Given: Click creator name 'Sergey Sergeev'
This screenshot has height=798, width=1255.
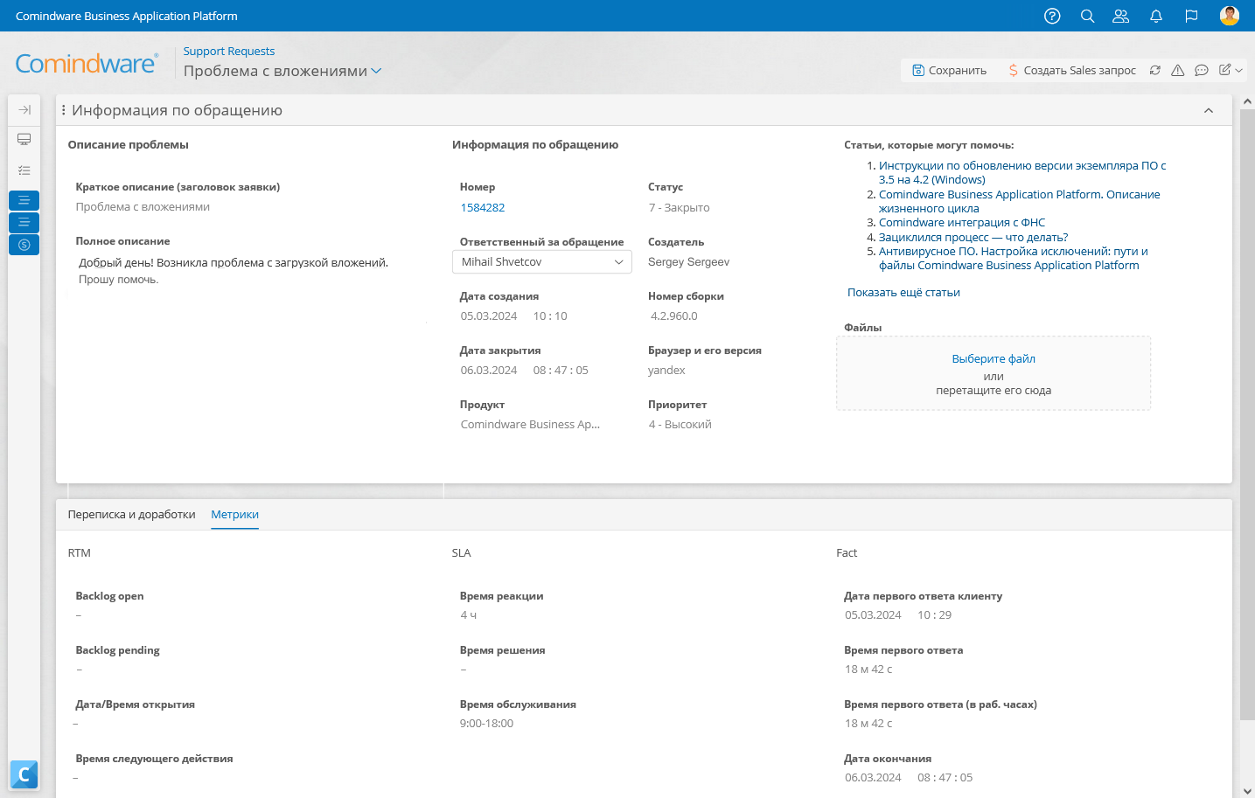Looking at the screenshot, I should (x=688, y=262).
